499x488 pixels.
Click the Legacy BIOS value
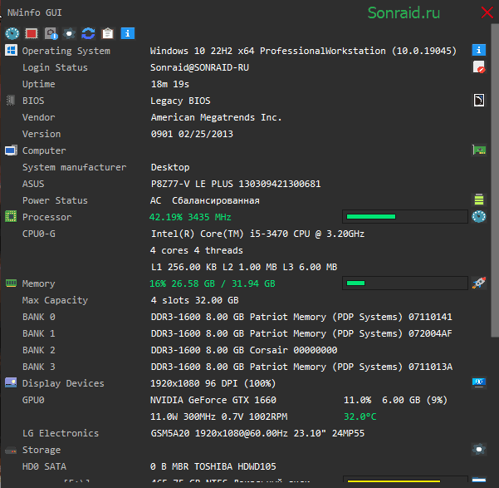pos(180,101)
